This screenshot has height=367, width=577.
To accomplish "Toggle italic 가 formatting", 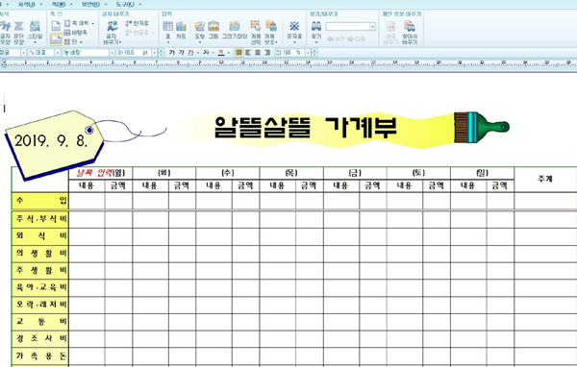I will click(181, 53).
